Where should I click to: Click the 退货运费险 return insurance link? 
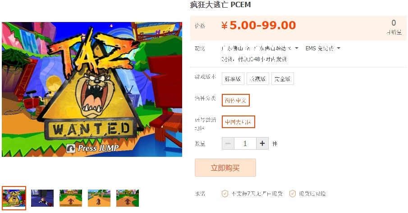(312, 194)
